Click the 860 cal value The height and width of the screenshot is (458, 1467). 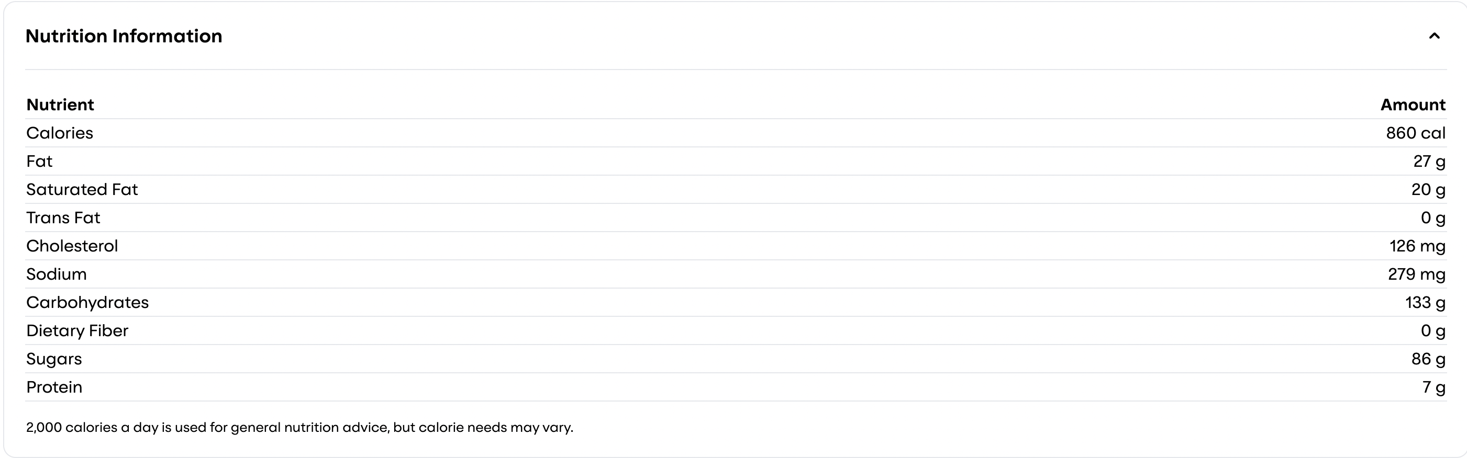point(1416,133)
